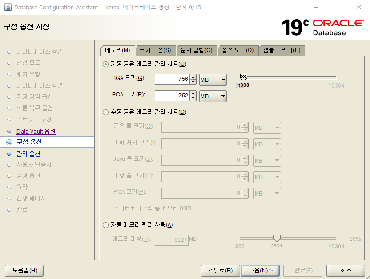Click the 39% memory percentage label
The image size is (370, 279).
pos(355,239)
